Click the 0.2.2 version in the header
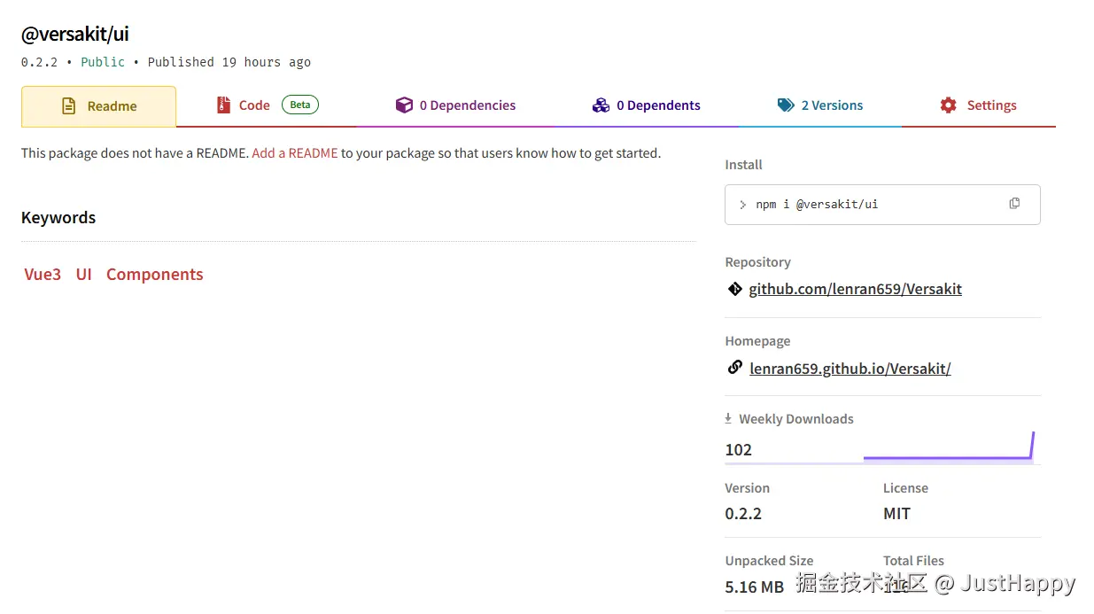The image size is (1094, 614). pyautogui.click(x=39, y=62)
